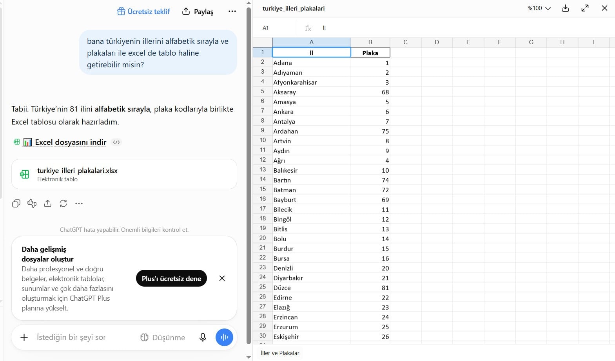Select the Bursa cell

(x=311, y=258)
